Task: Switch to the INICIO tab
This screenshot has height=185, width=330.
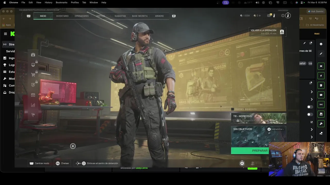Action: tap(43, 16)
